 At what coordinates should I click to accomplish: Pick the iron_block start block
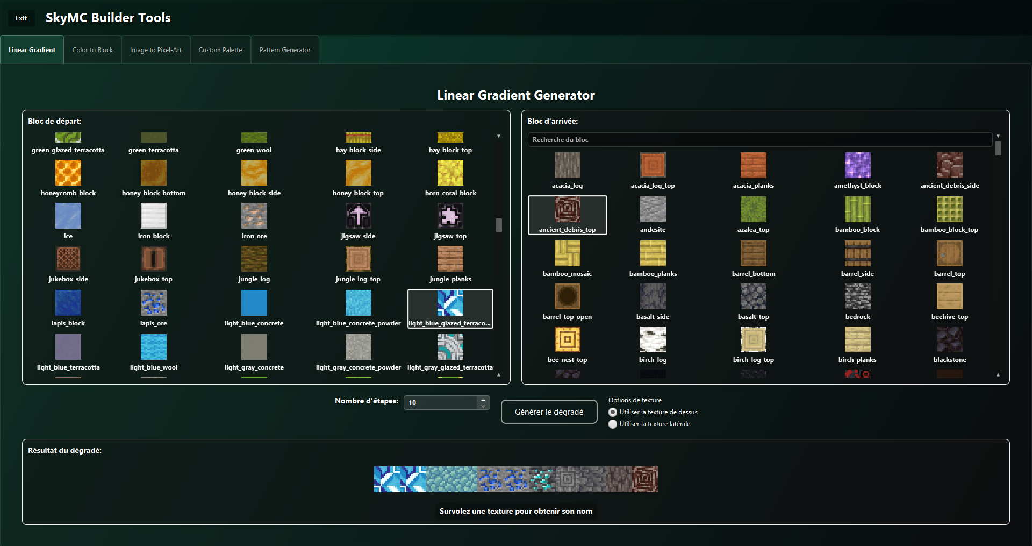[153, 216]
